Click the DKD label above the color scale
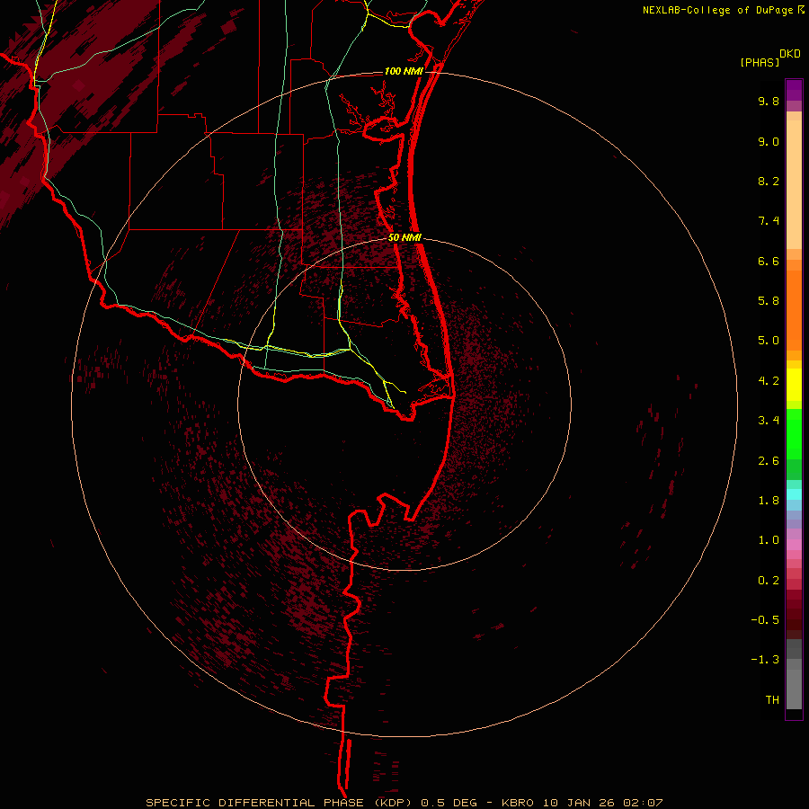 tap(790, 54)
